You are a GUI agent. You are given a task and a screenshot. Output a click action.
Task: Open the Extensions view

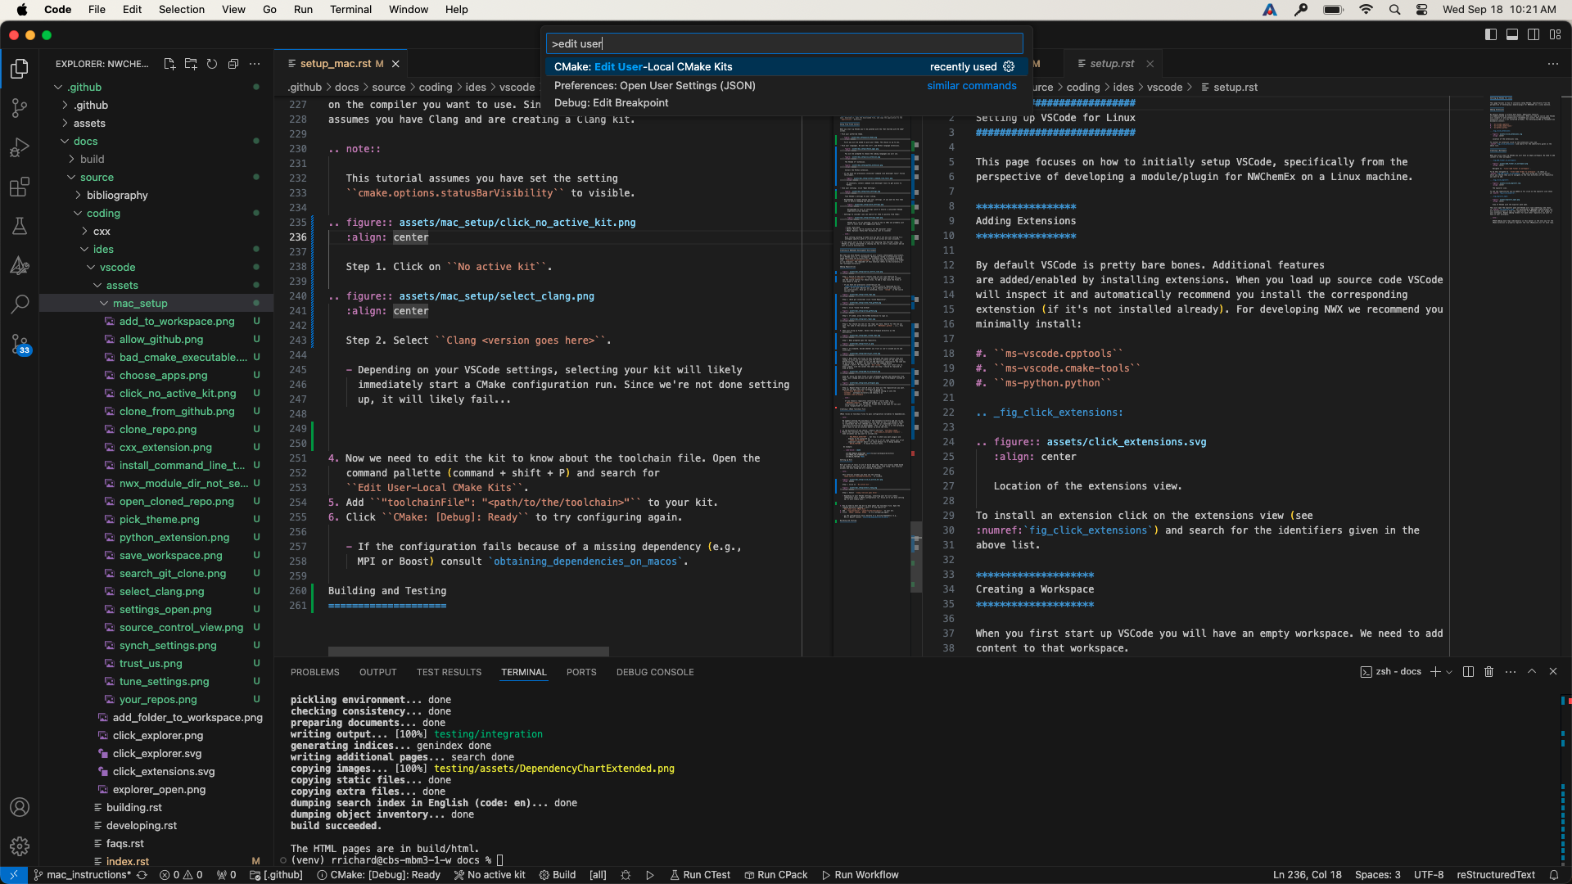20,187
